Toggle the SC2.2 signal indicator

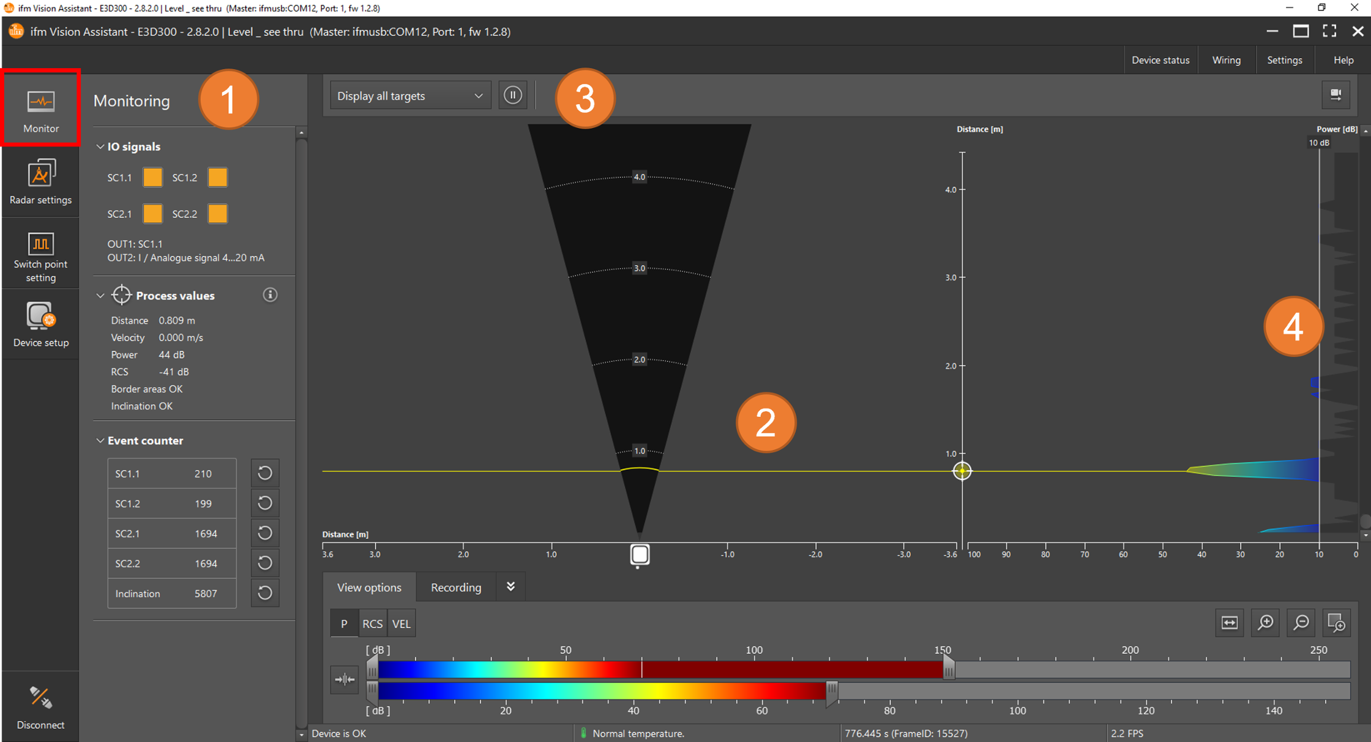[217, 214]
